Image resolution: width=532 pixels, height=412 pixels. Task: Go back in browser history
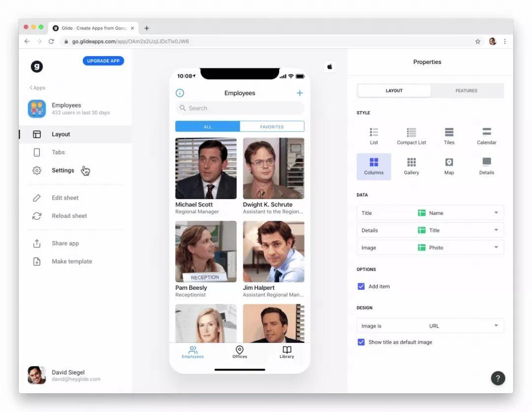point(27,41)
